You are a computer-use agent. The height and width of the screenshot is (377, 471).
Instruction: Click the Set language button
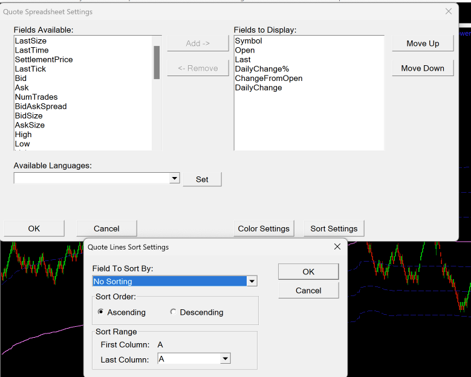coord(202,179)
